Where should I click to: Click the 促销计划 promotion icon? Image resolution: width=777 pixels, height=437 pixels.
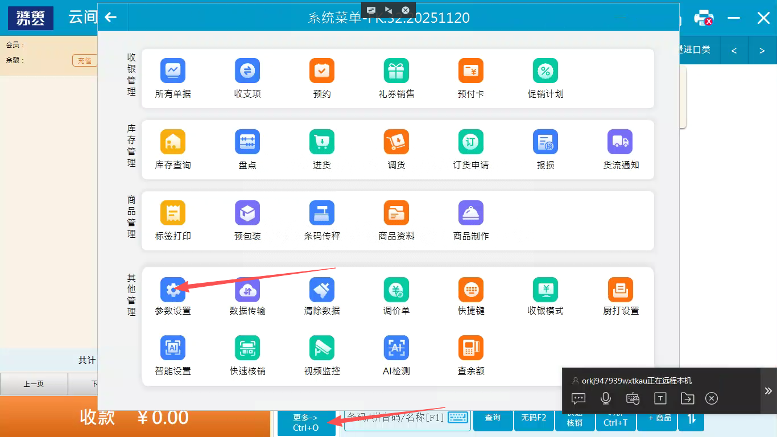[545, 71]
